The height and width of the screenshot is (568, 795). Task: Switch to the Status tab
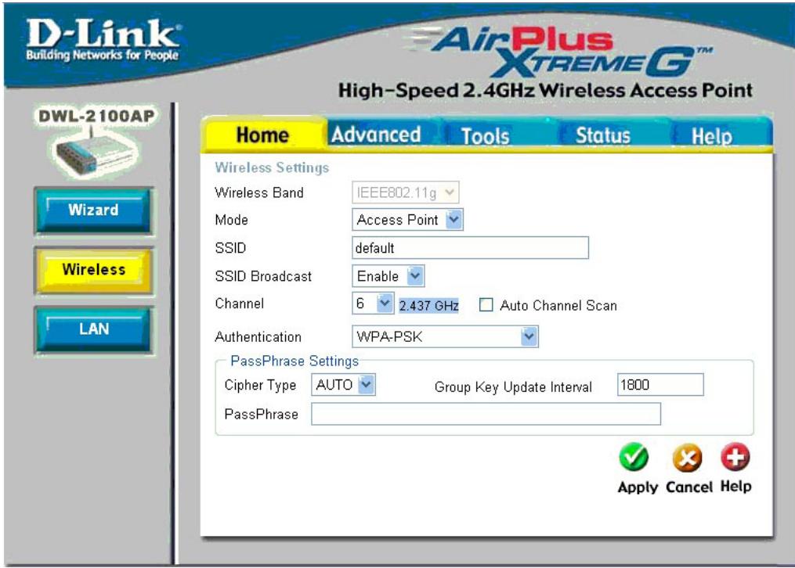603,135
